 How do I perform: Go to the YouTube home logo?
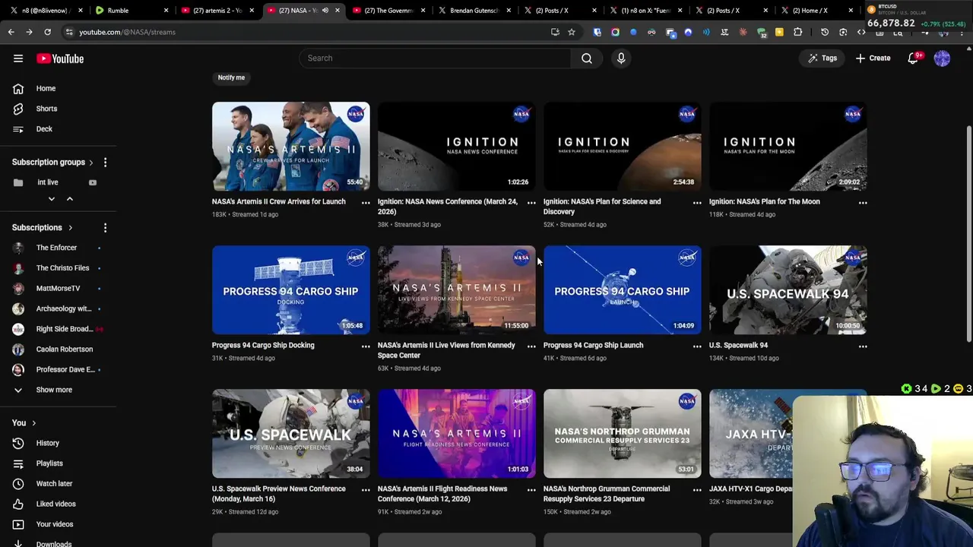(x=60, y=58)
